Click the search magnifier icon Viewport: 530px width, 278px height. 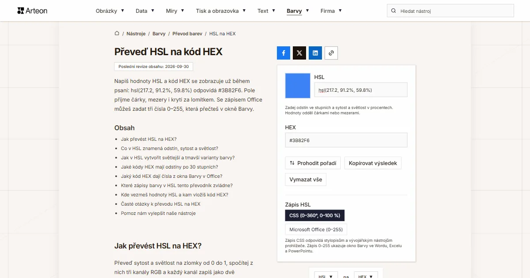click(x=394, y=11)
